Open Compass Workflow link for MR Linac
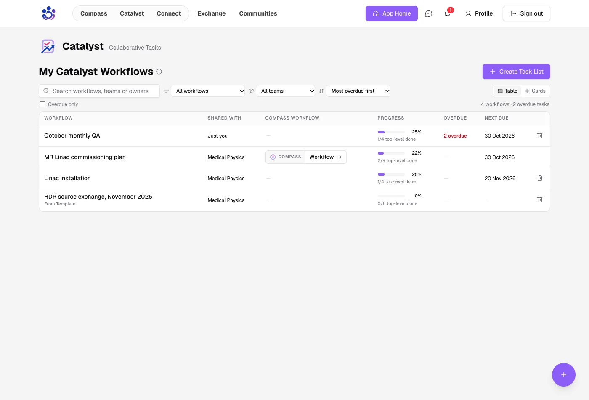 [306, 157]
